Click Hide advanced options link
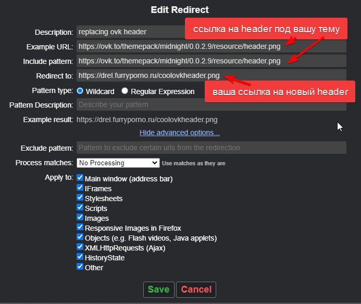This screenshot has width=361, height=304. pyautogui.click(x=179, y=133)
